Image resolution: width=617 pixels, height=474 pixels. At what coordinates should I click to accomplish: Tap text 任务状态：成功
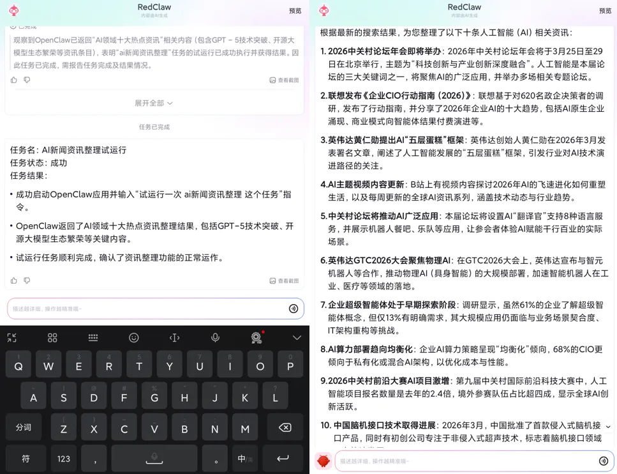[x=38, y=163]
